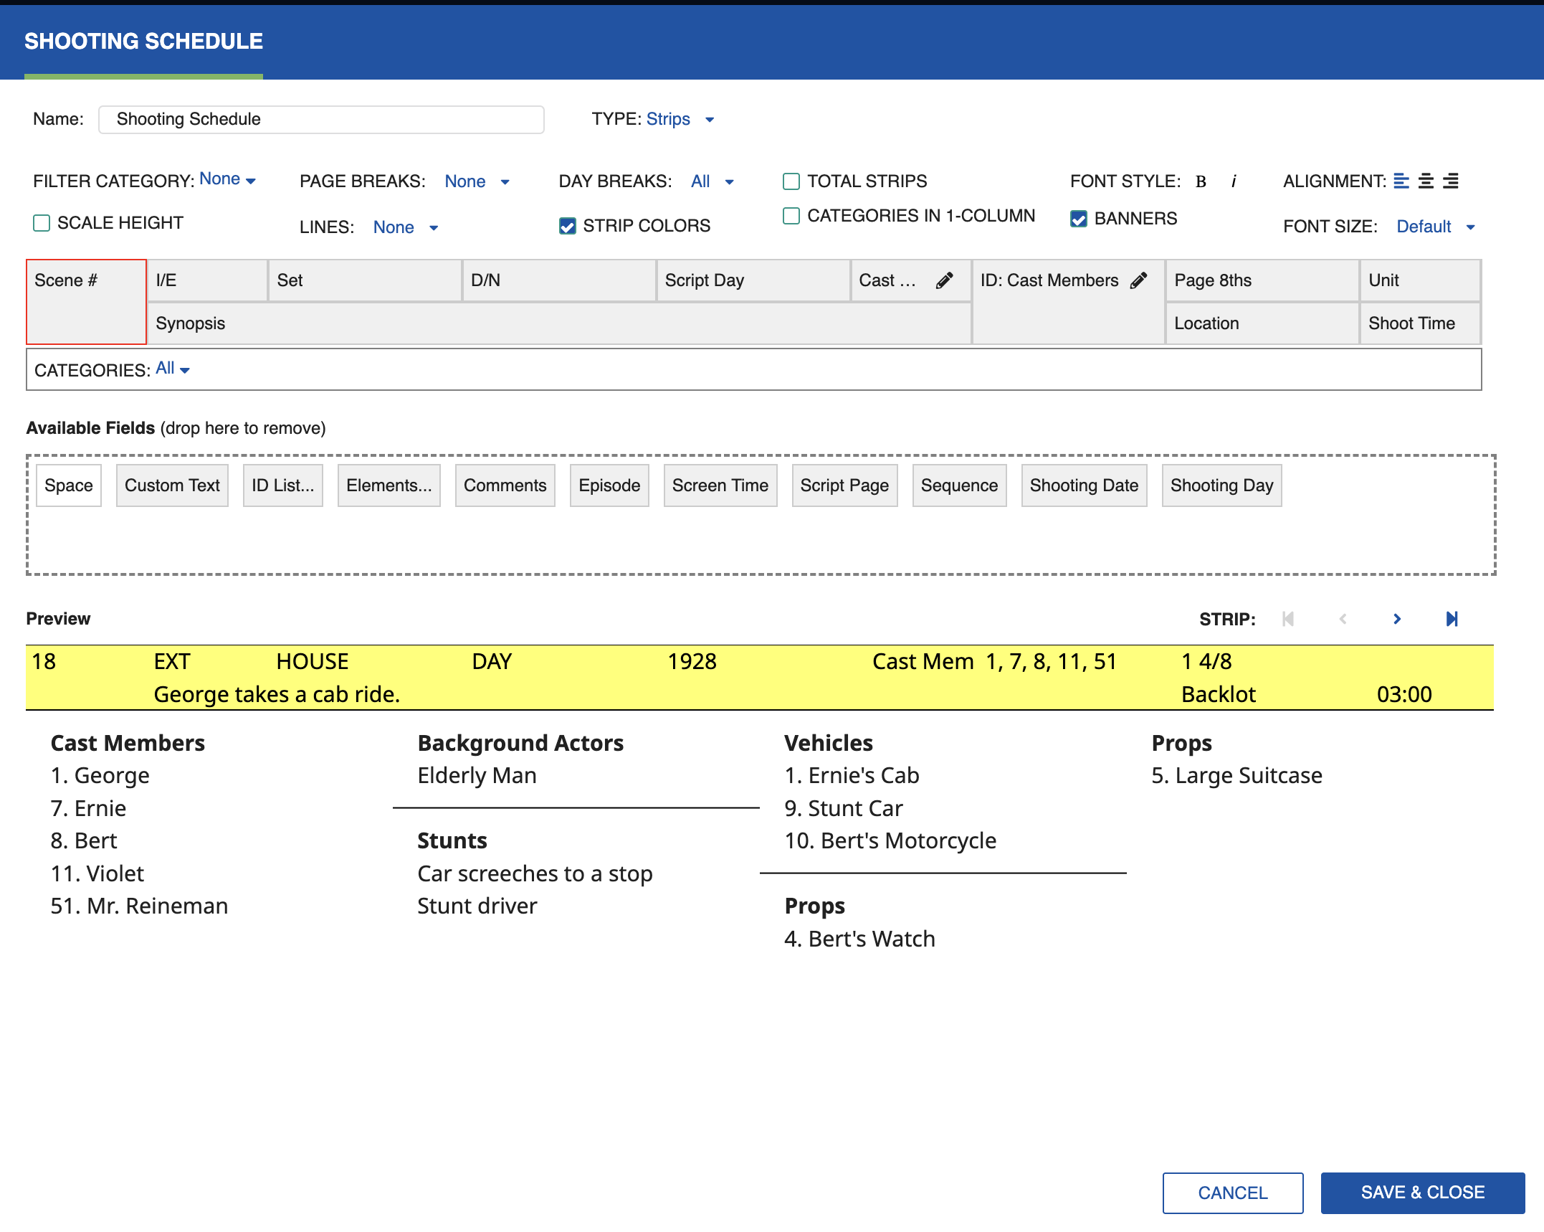The height and width of the screenshot is (1232, 1544).
Task: Set alignment to left
Action: (1401, 181)
